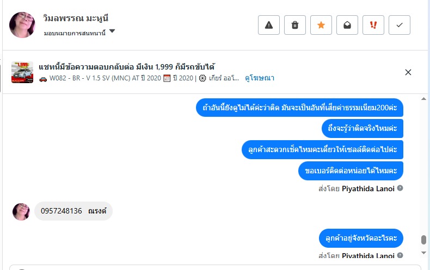430x270 pixels.
Task: Open วิมลพรรณ มะหูนี profile picture in header
Action: (x=22, y=25)
